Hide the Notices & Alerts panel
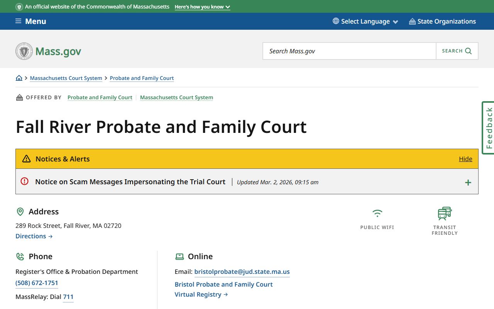Screen dimensions: 494x309 (465, 159)
